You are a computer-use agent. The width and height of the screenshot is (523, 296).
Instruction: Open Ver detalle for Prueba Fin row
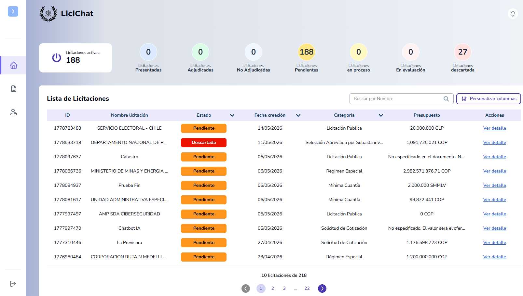[494, 186]
